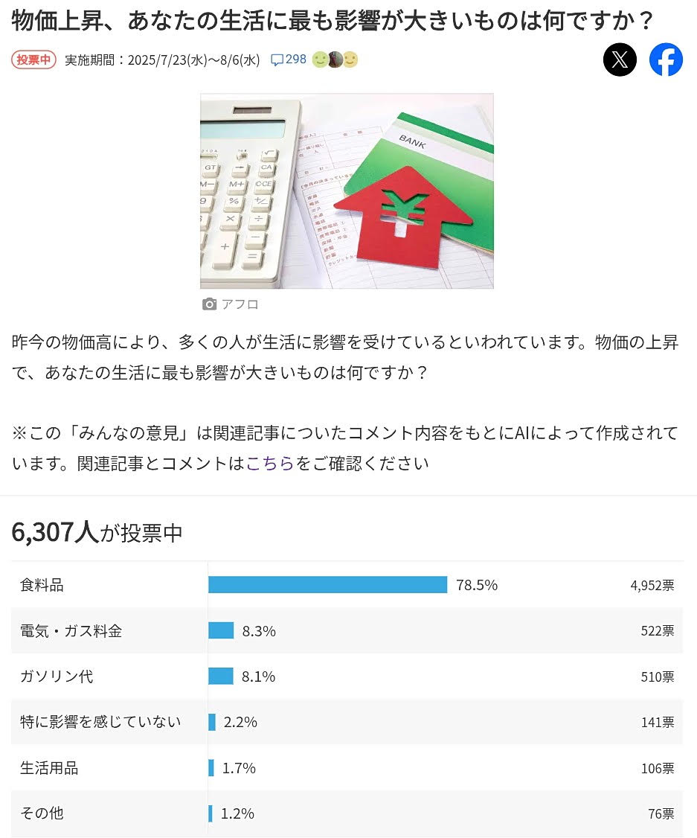Click the camera icon beside アフロ credit
Screen dimensions: 697x838
[x=209, y=304]
